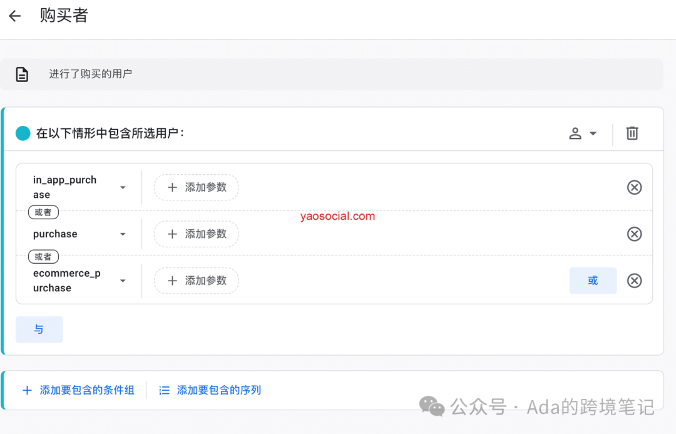The width and height of the screenshot is (676, 434).
Task: Remove the in_app_purchase condition row
Action: [634, 187]
